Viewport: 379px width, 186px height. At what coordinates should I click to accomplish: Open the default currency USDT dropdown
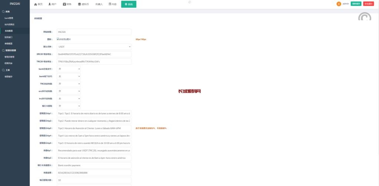[94, 47]
